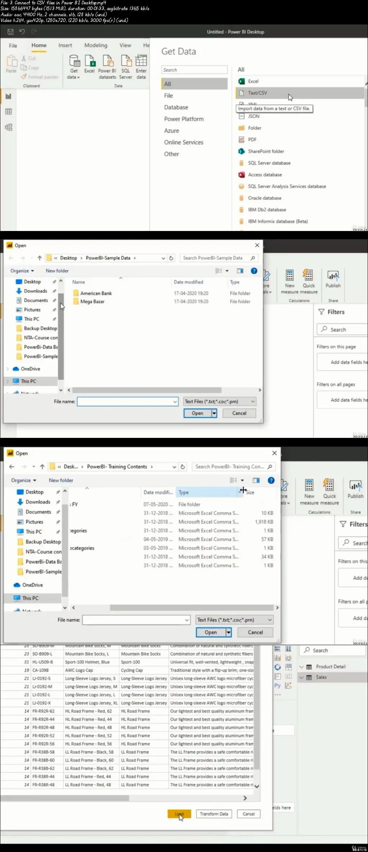The height and width of the screenshot is (852, 368).
Task: Open file type dropdown in PowerBI-Sample Data dialog
Action: coord(253,402)
